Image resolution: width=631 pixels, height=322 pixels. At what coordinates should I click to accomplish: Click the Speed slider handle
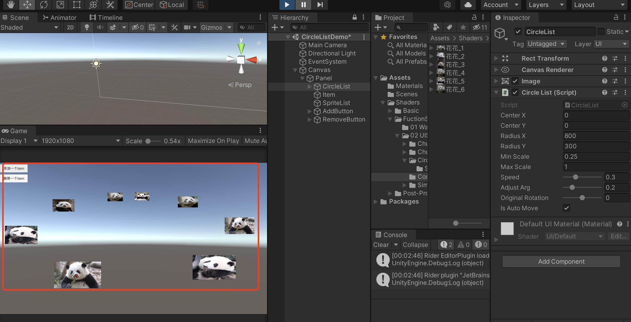[575, 177]
